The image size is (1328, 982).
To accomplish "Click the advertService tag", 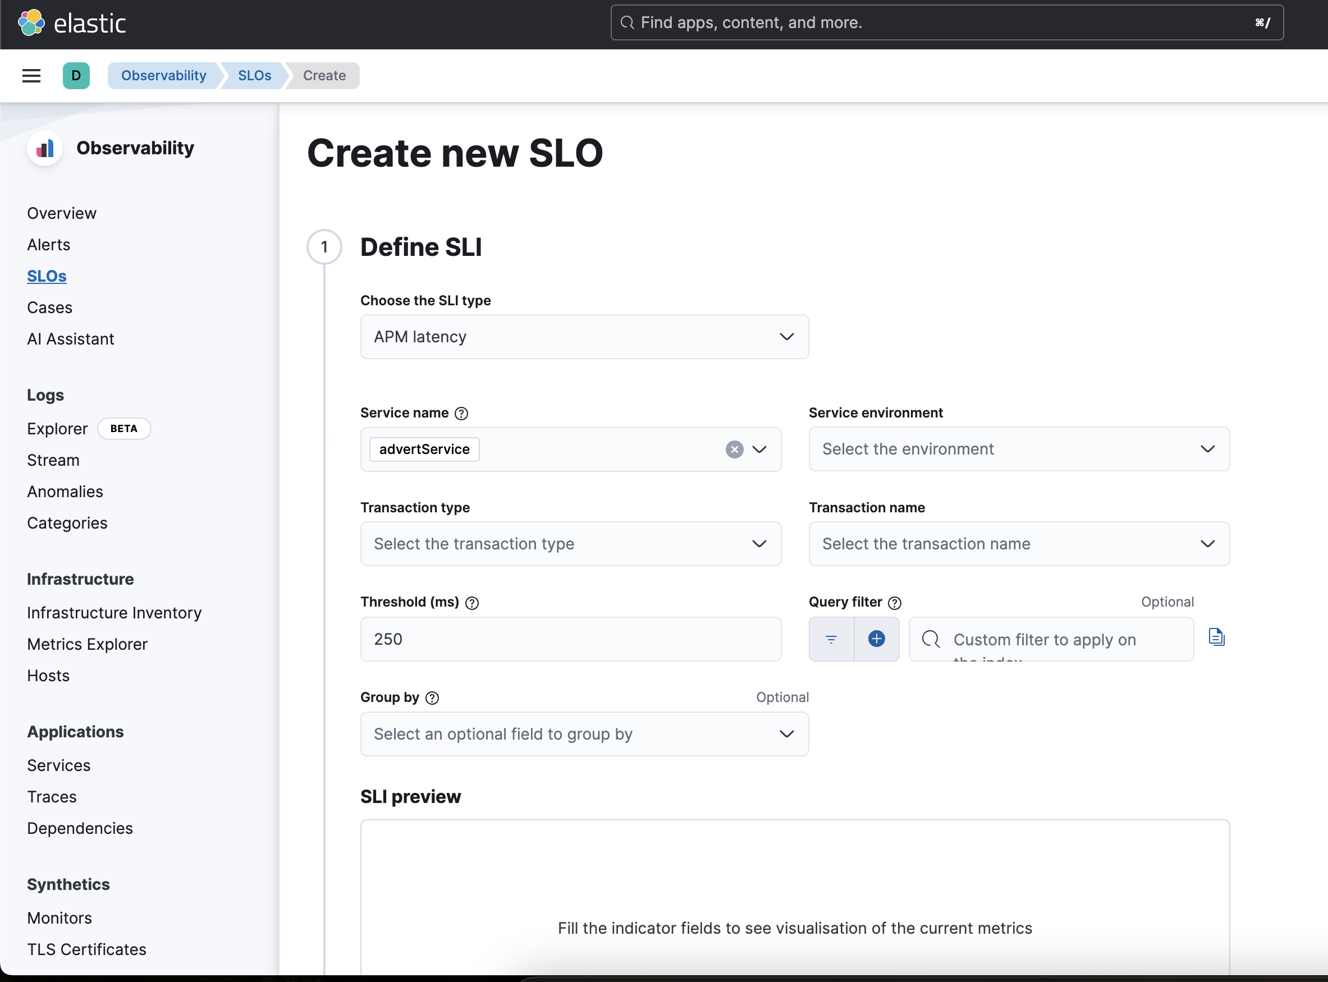I will (424, 449).
